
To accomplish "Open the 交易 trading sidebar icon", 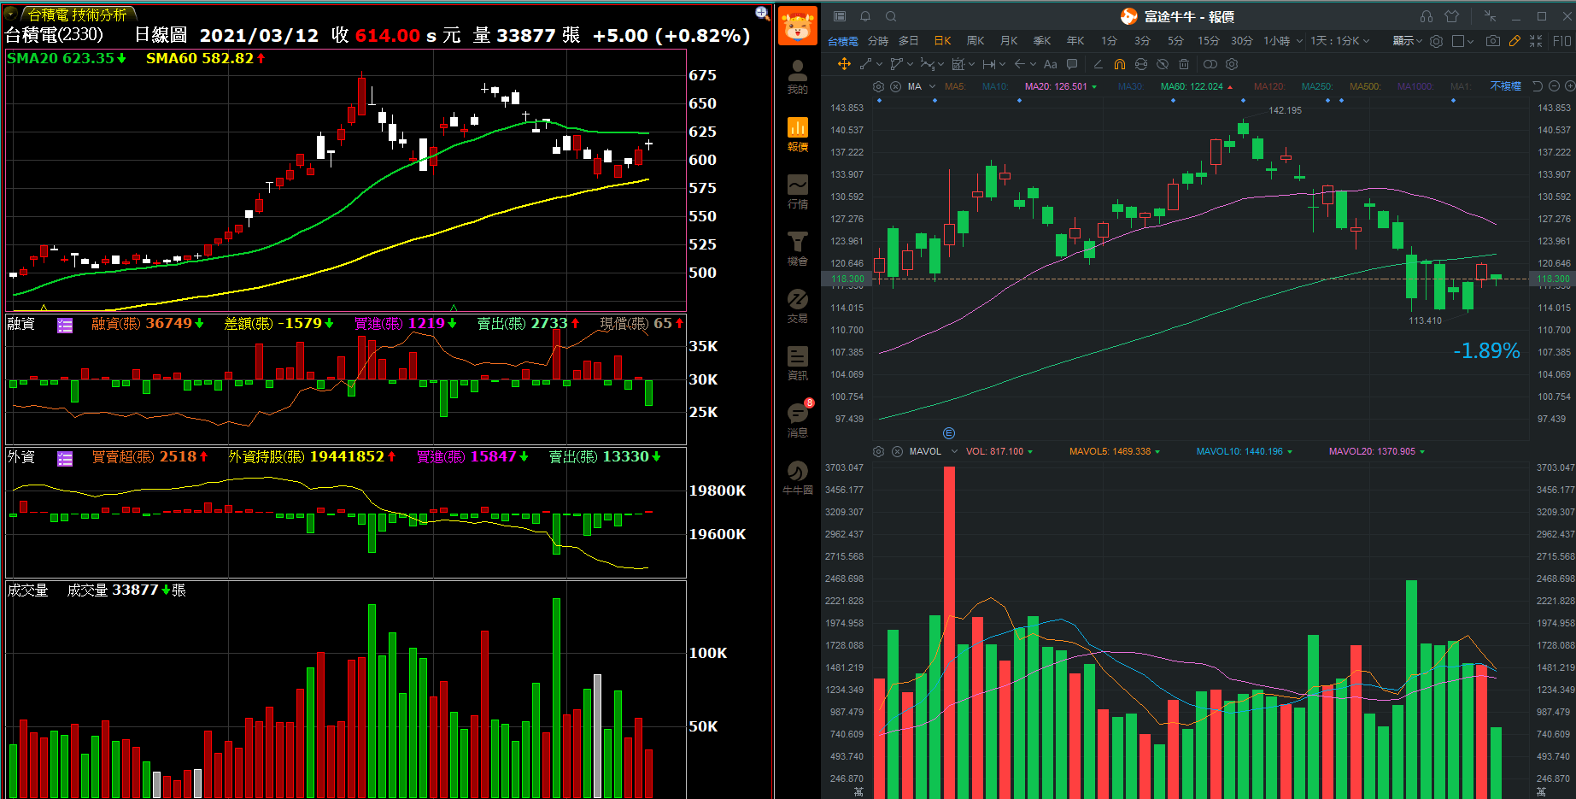I will click(797, 306).
